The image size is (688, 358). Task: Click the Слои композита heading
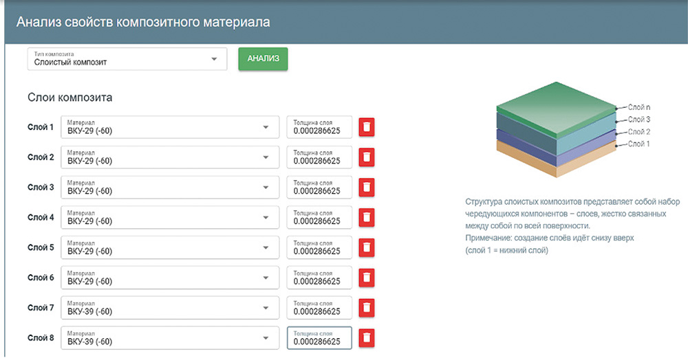pyautogui.click(x=69, y=98)
